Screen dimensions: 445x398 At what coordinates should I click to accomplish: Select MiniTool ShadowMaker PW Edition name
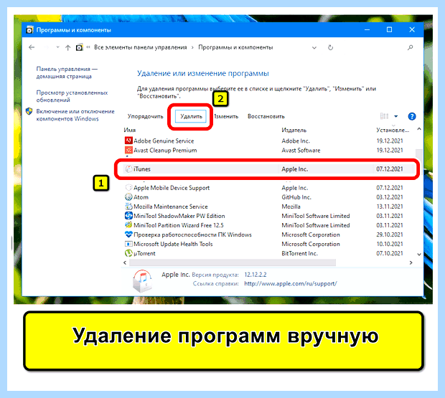click(179, 216)
